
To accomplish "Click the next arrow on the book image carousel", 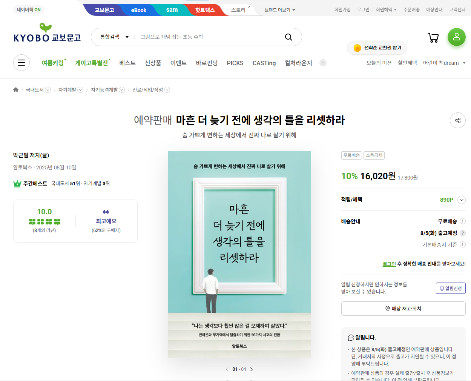I will 251,369.
